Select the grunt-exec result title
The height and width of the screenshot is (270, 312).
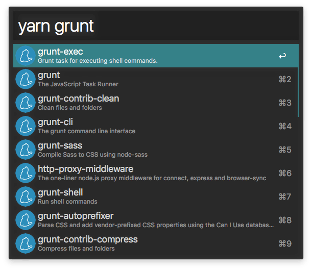point(60,52)
